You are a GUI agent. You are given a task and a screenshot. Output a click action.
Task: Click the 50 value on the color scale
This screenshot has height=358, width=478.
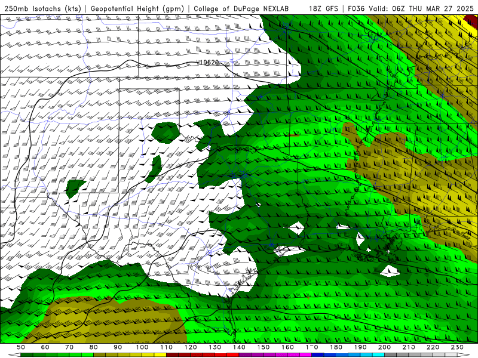pos(21,347)
